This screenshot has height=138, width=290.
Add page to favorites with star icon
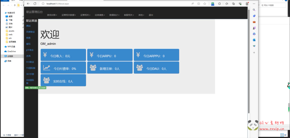[x=204, y=4]
